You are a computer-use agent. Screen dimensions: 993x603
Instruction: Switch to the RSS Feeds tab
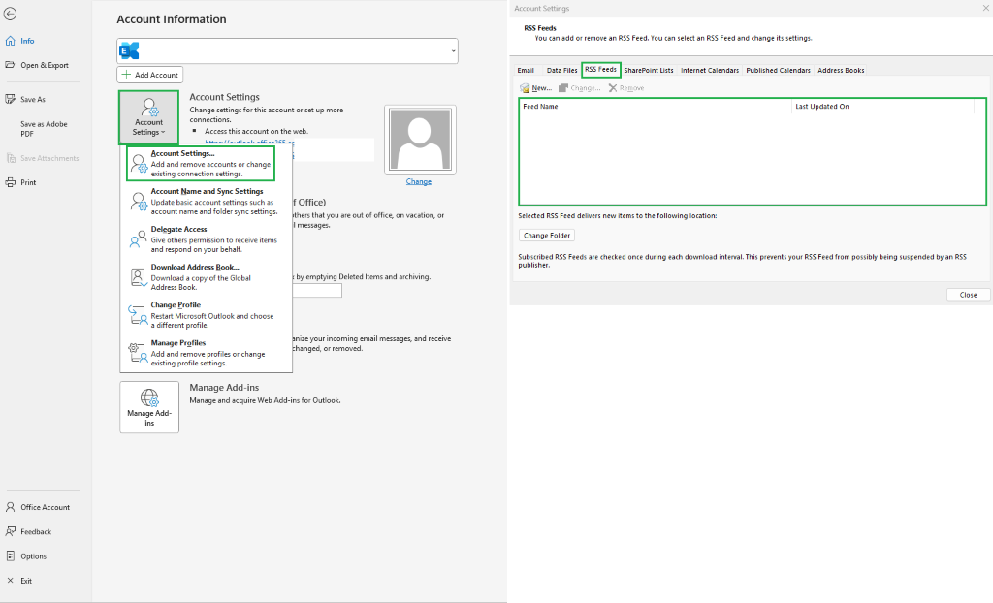tap(600, 70)
